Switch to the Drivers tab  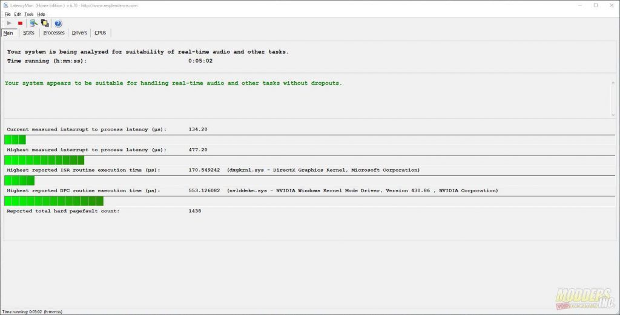pyautogui.click(x=79, y=33)
